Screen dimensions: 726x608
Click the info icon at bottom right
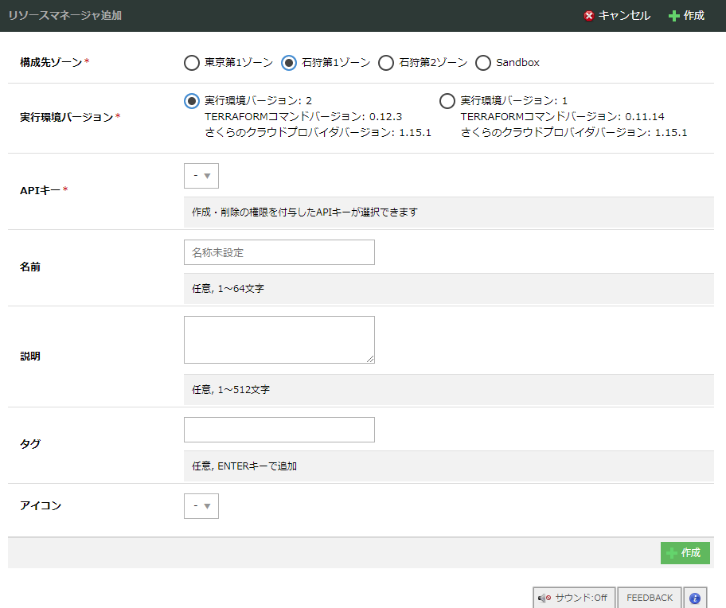tap(694, 598)
